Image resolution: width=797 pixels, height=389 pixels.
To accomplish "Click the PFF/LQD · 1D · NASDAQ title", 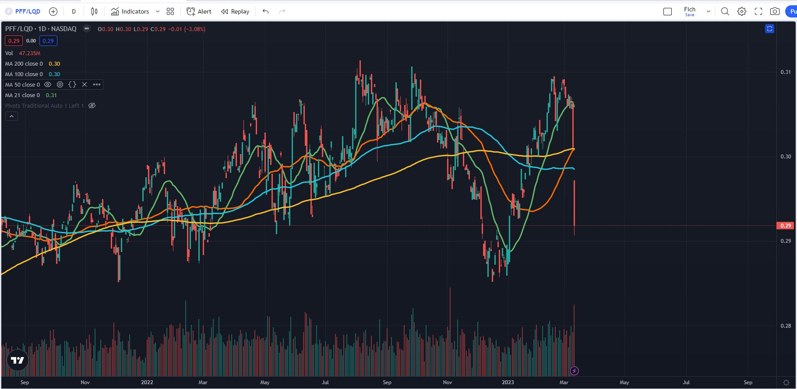I will (41, 29).
